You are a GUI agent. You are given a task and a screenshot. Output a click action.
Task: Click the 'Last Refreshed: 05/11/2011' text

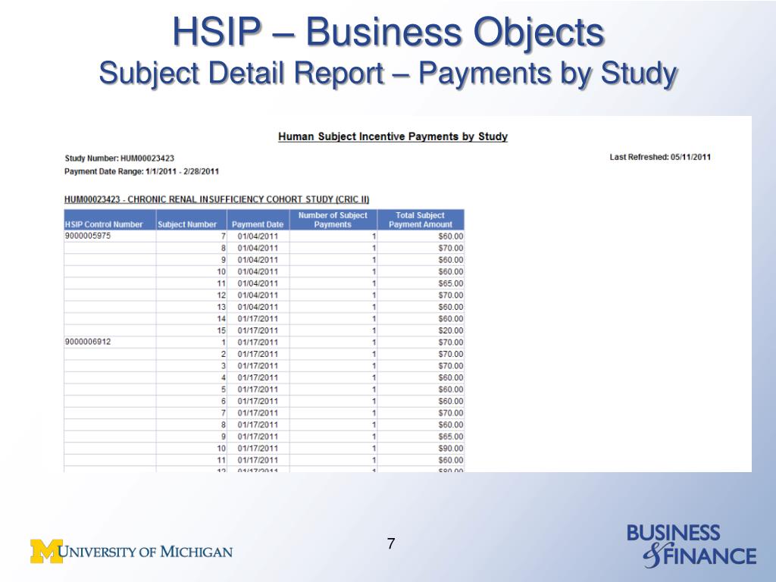point(660,157)
